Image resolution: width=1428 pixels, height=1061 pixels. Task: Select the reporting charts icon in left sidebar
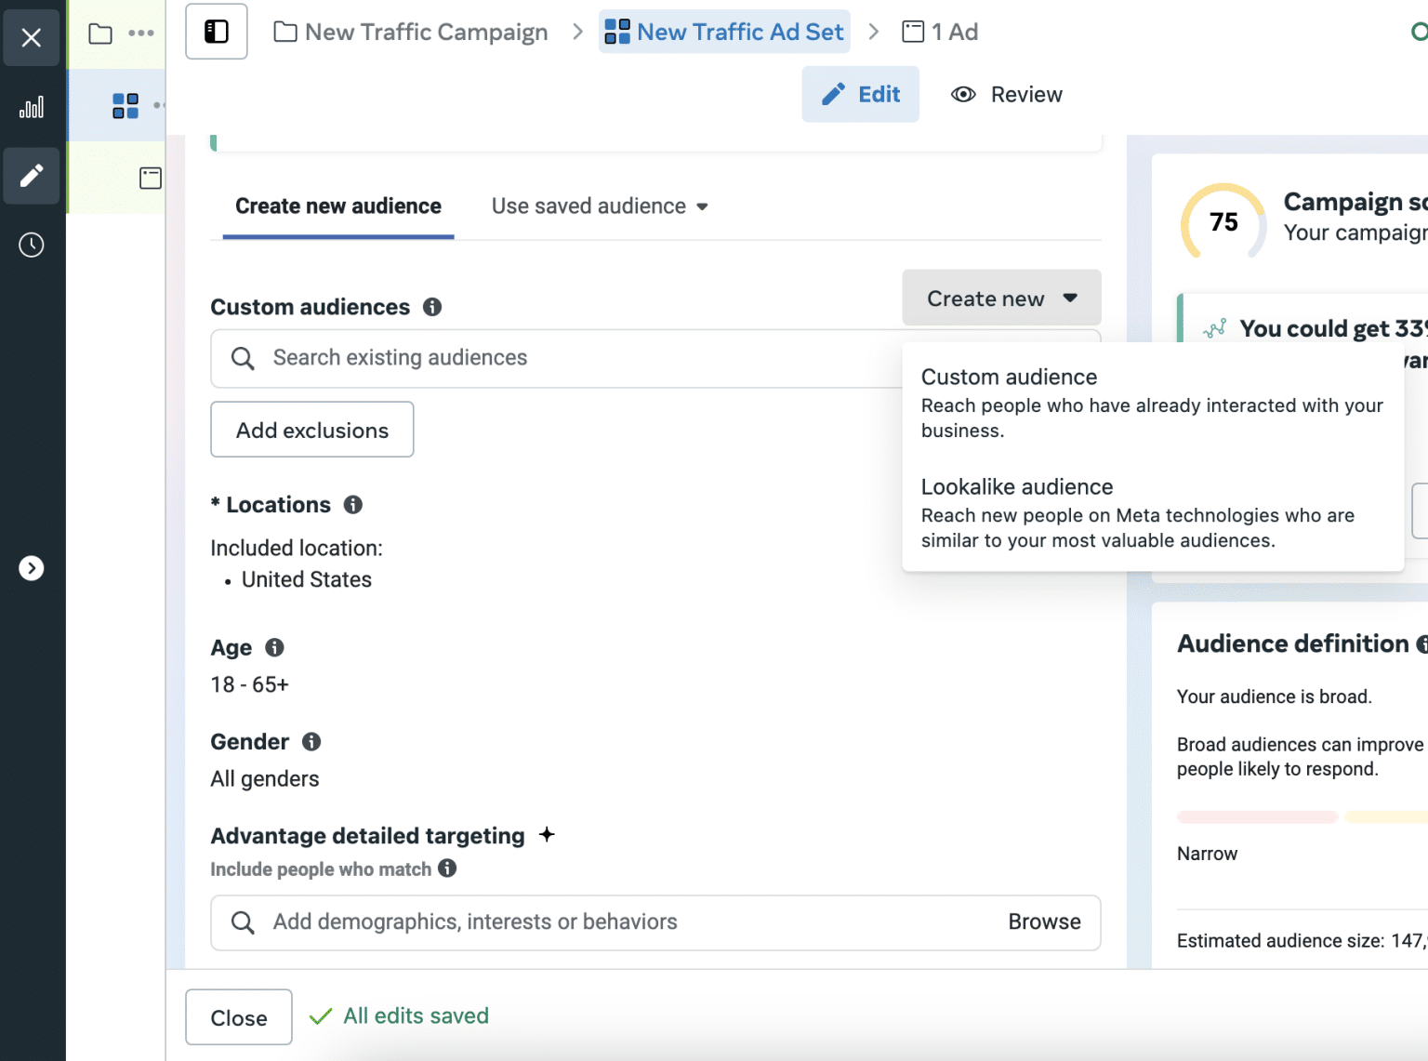click(31, 107)
